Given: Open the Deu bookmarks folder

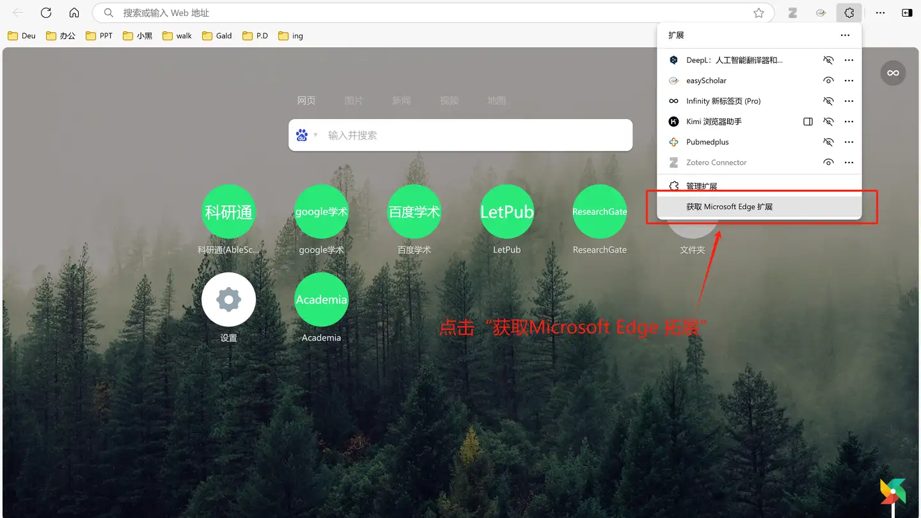Looking at the screenshot, I should (22, 36).
